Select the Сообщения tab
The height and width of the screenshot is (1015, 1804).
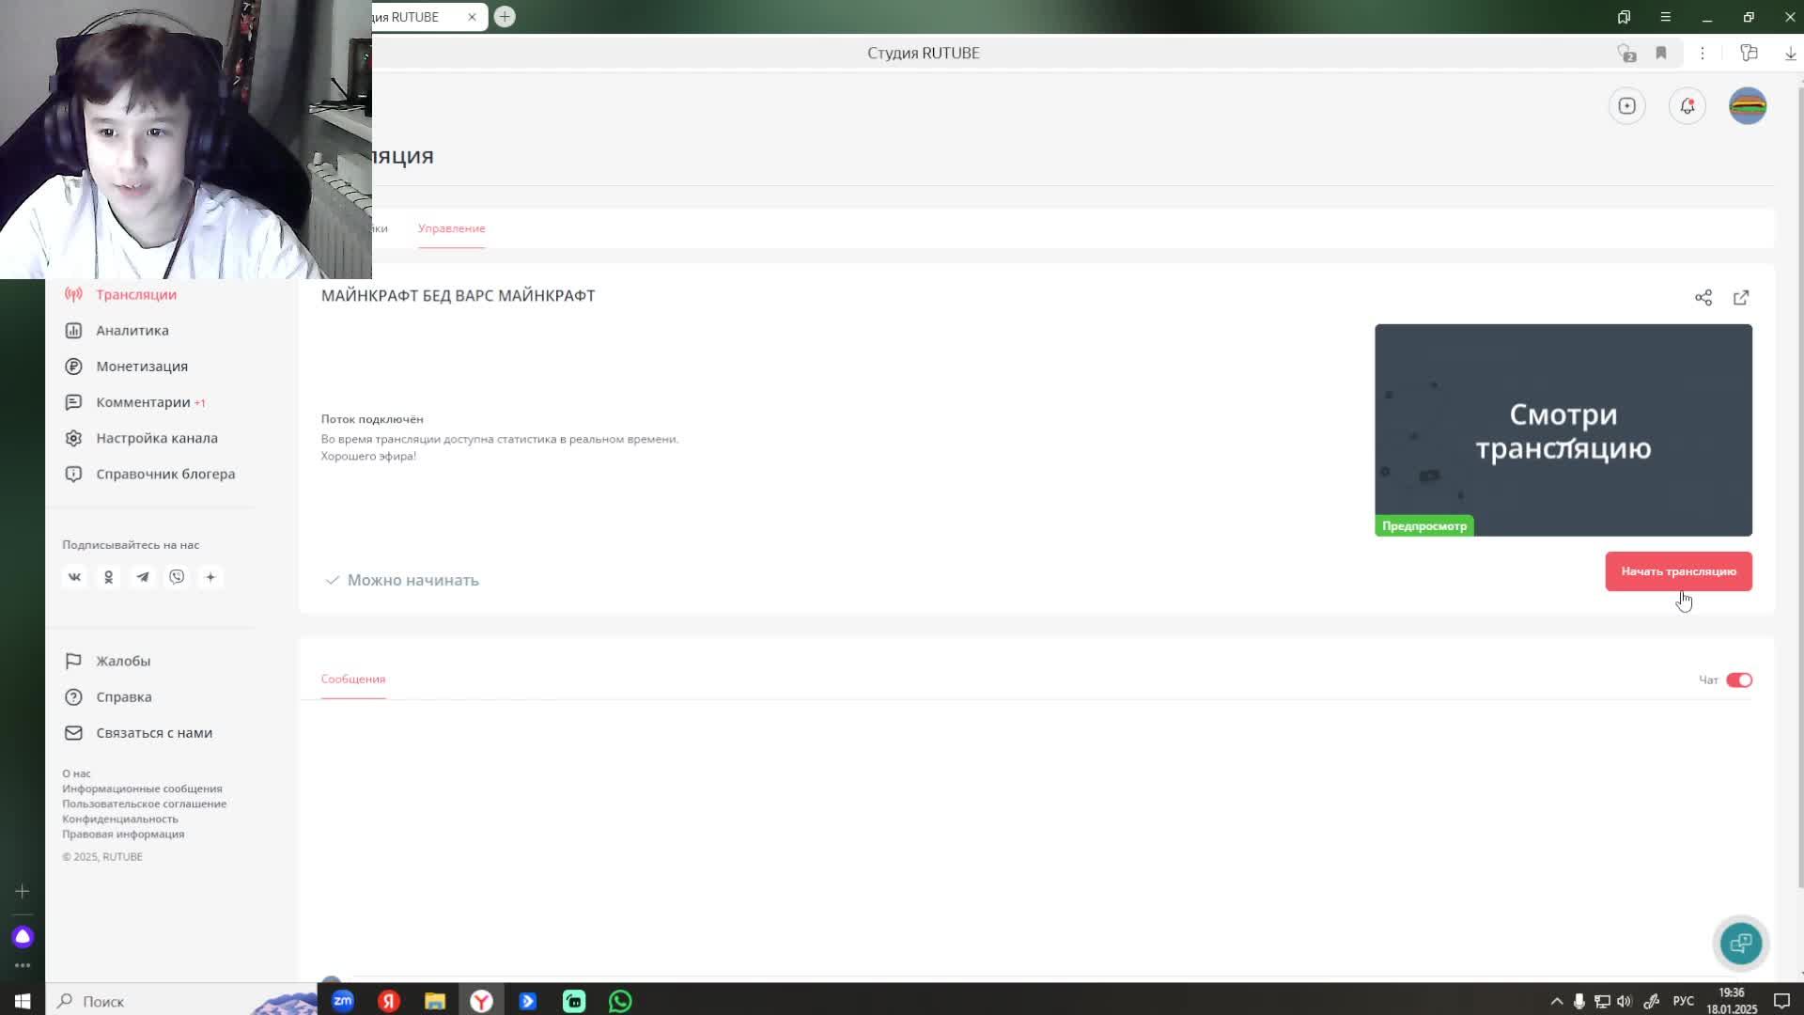click(x=353, y=679)
